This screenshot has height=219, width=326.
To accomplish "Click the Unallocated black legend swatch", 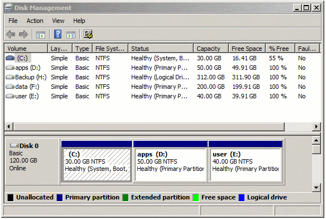I will pyautogui.click(x=11, y=198).
